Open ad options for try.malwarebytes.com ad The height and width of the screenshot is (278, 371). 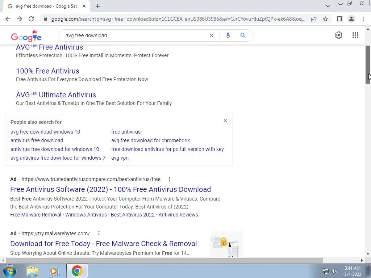click(99, 233)
